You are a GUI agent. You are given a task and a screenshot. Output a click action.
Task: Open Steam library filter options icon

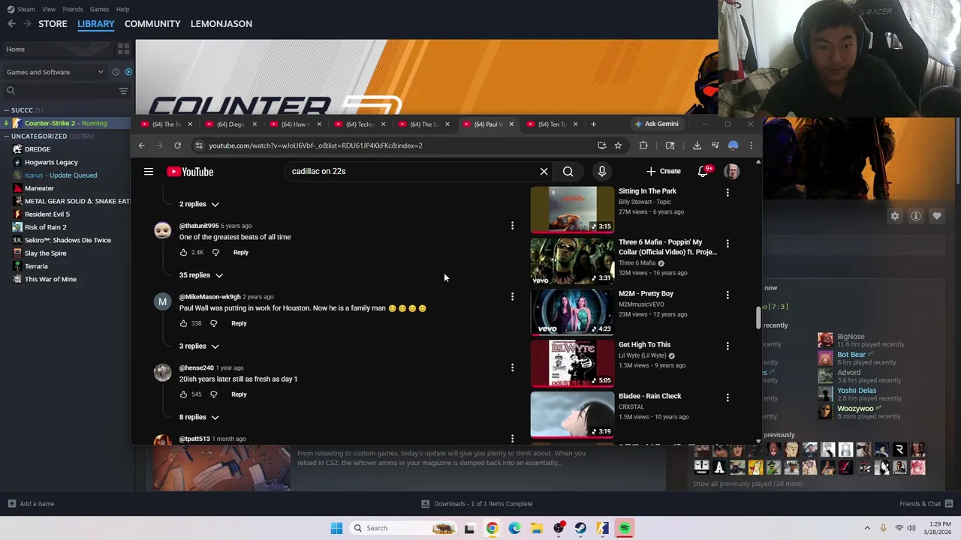pos(123,91)
